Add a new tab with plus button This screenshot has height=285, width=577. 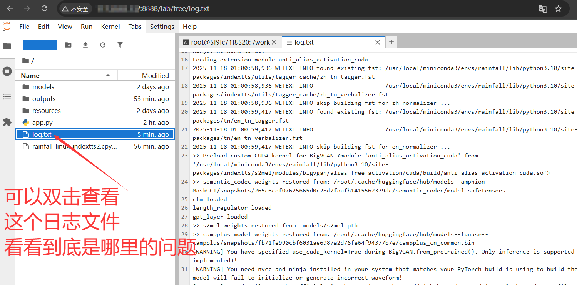[x=391, y=42]
